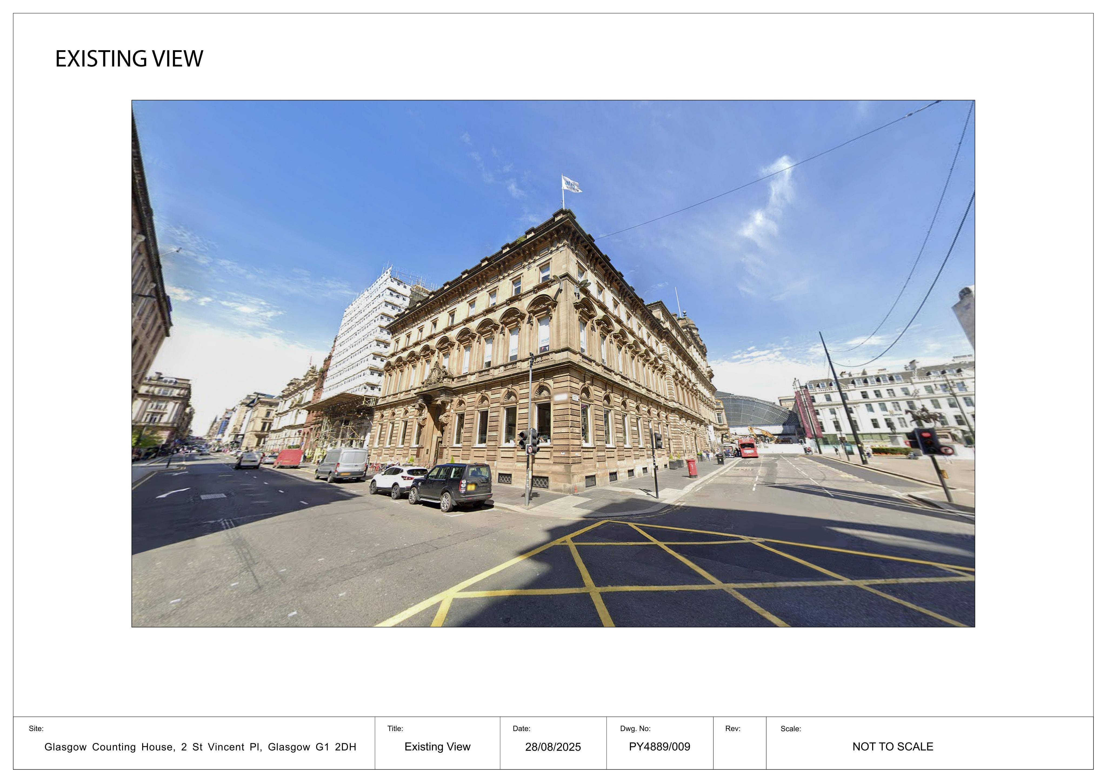The image size is (1107, 783).
Task: Click the 'Title:' label
Action: tap(395, 728)
